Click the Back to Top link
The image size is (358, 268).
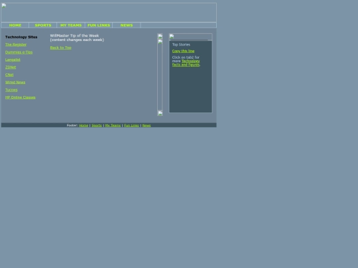pyautogui.click(x=61, y=48)
